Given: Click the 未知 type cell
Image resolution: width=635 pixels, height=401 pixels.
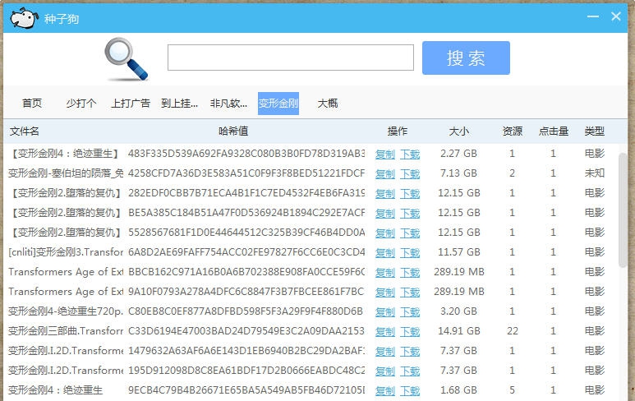Looking at the screenshot, I should click(595, 173).
